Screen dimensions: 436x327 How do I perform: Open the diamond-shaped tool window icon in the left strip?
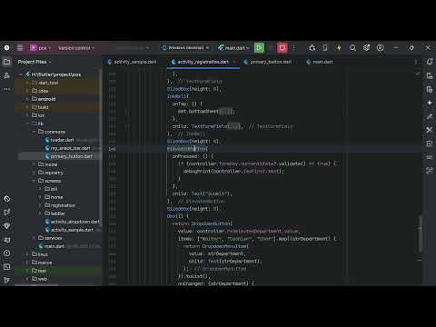click(6, 226)
